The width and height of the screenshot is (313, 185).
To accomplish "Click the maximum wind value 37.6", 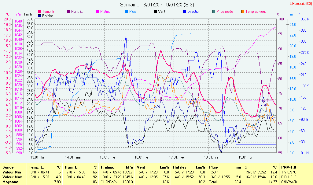I will pos(165,177).
